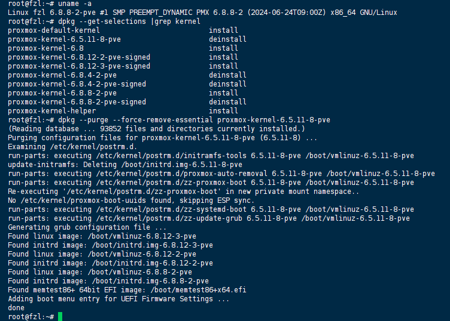Screen dimensions: 450x321
Task: Click the /boot/initrd.img-6.8.8-2-pve path
Action: click(x=150, y=281)
